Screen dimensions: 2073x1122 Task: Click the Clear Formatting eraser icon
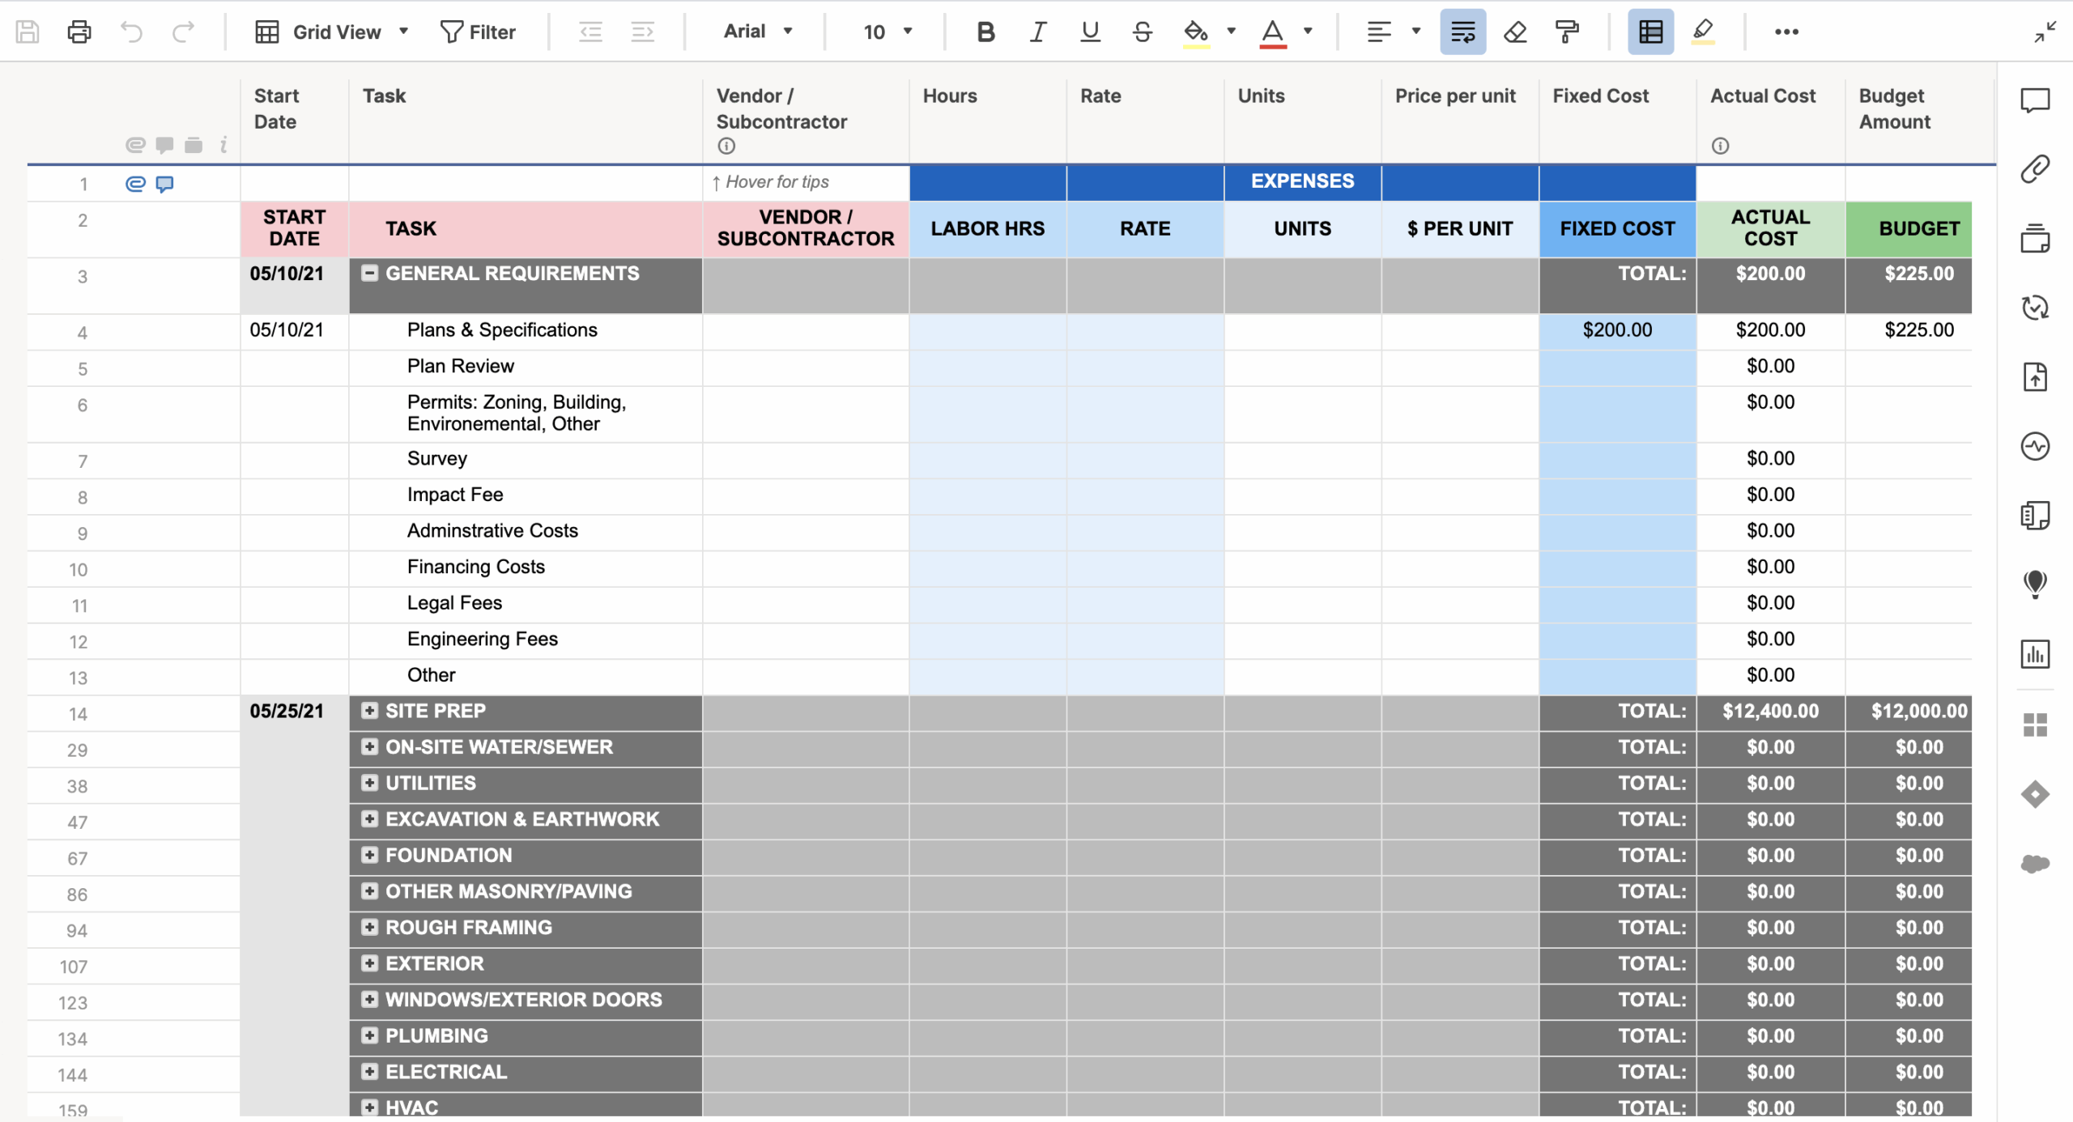point(1513,32)
